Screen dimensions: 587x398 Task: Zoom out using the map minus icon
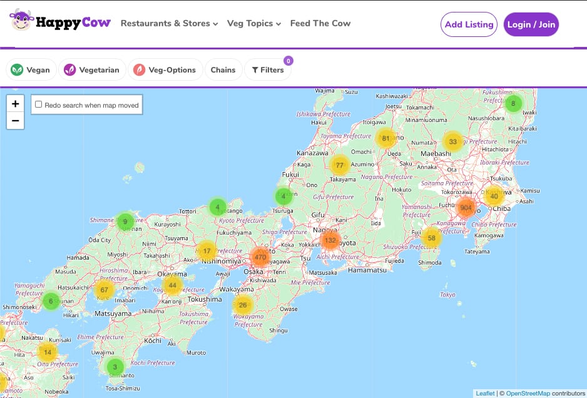[15, 120]
